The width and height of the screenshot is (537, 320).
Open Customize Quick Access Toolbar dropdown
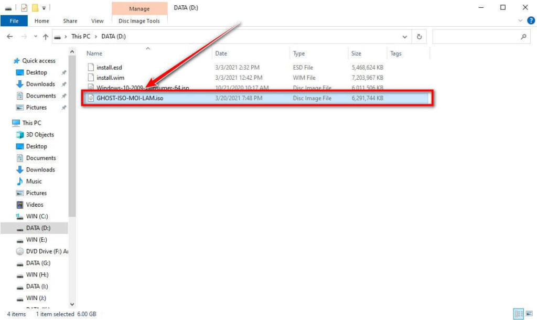(44, 8)
